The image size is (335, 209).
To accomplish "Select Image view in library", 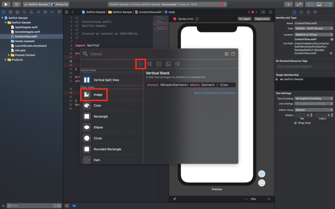I will click(x=111, y=94).
